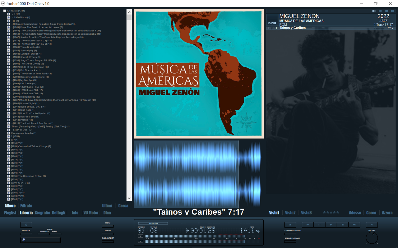Click the random play button
This screenshot has width=398, height=248.
pos(372,225)
